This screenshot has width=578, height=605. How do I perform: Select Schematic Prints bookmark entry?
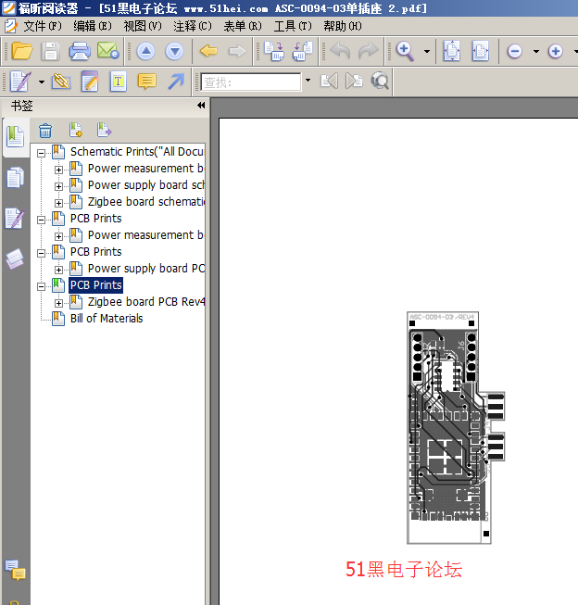click(137, 152)
